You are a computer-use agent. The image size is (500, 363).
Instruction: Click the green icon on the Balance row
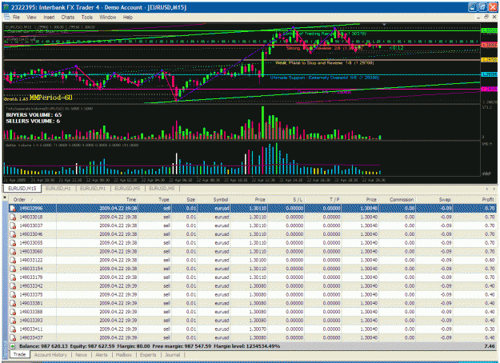tap(13, 346)
